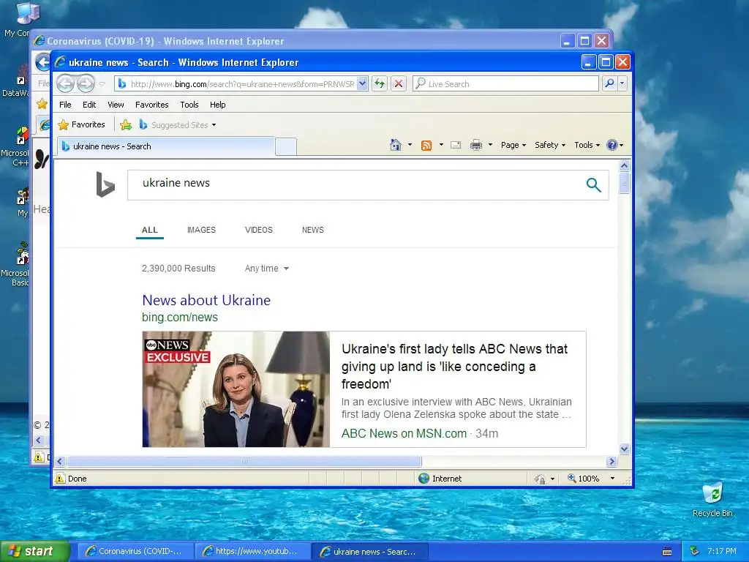Screen dimensions: 749x562
Task: Open the File menu
Action: (65, 105)
